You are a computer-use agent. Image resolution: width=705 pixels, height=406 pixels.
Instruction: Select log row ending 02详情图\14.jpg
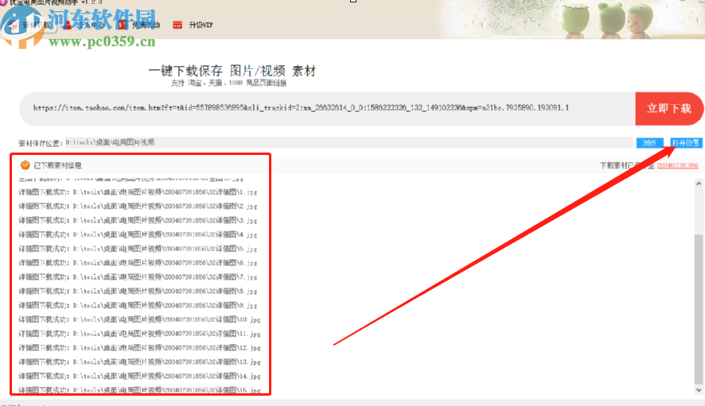(139, 377)
